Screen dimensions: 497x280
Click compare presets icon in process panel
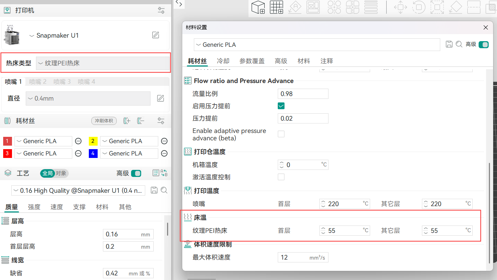(164, 173)
